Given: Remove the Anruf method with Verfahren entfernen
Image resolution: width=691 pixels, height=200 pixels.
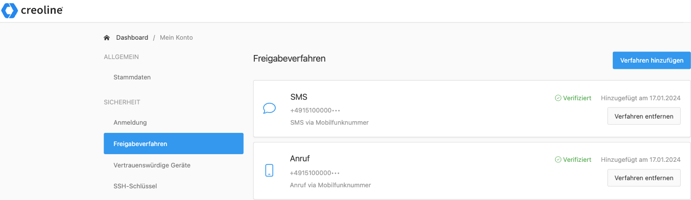Looking at the screenshot, I should [x=644, y=178].
